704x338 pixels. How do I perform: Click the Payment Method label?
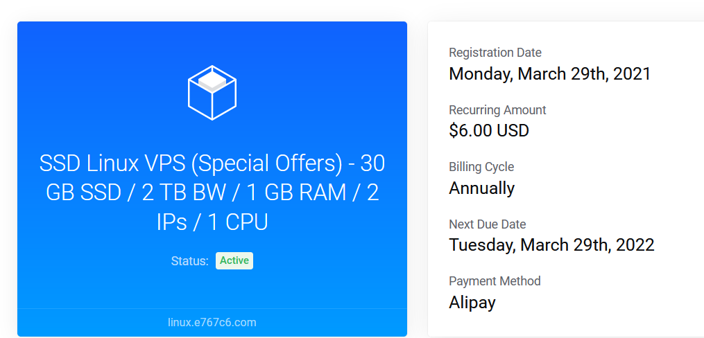(495, 281)
